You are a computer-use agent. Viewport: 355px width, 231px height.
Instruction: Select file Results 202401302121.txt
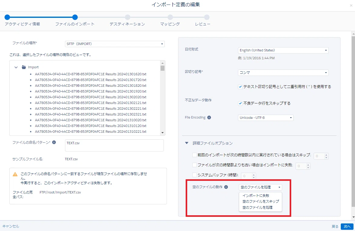90,103
